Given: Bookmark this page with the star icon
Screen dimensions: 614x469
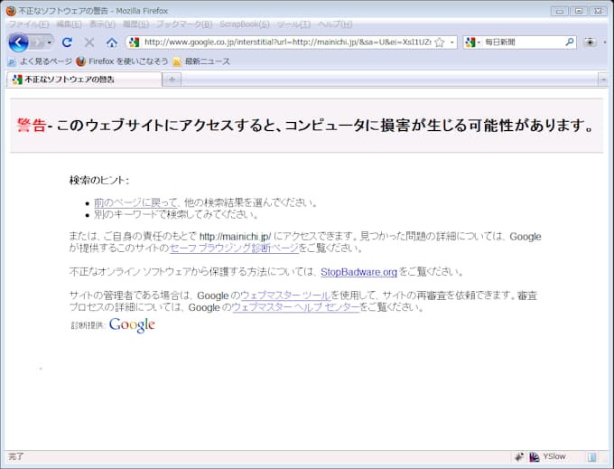Looking at the screenshot, I should click(x=439, y=42).
